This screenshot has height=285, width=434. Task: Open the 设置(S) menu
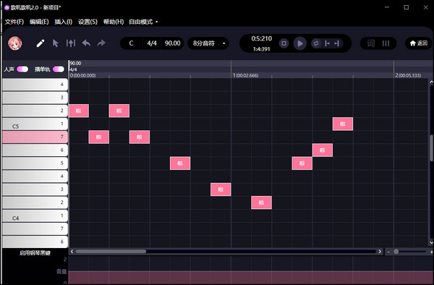point(88,22)
